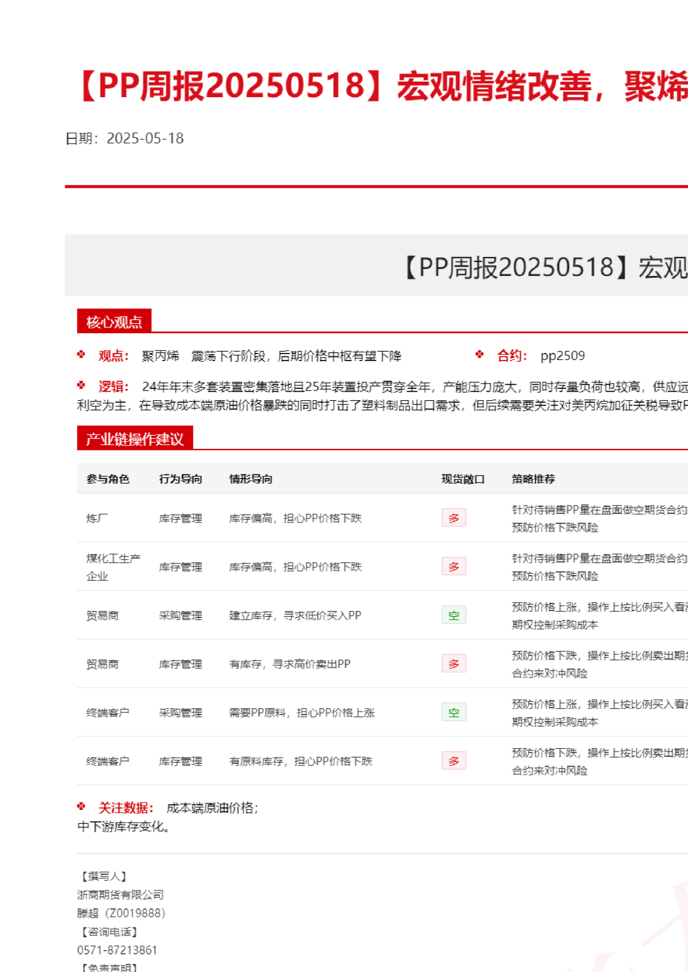
Task: Click the 多 badge in 终端客户 库存管理 row
Action: click(x=453, y=761)
